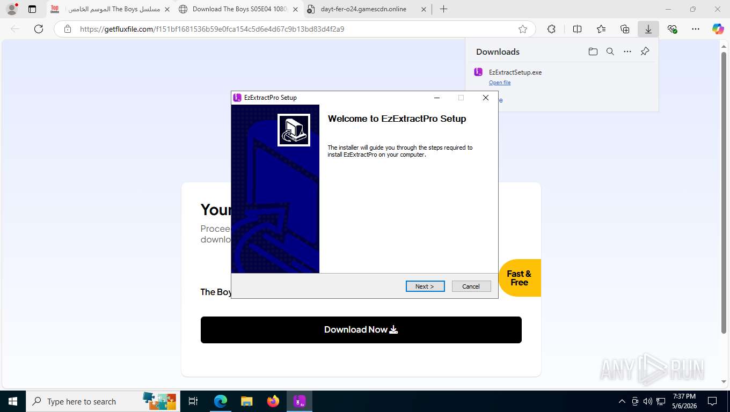This screenshot has width=730, height=412.
Task: Show hidden system tray icons
Action: tap(622, 401)
